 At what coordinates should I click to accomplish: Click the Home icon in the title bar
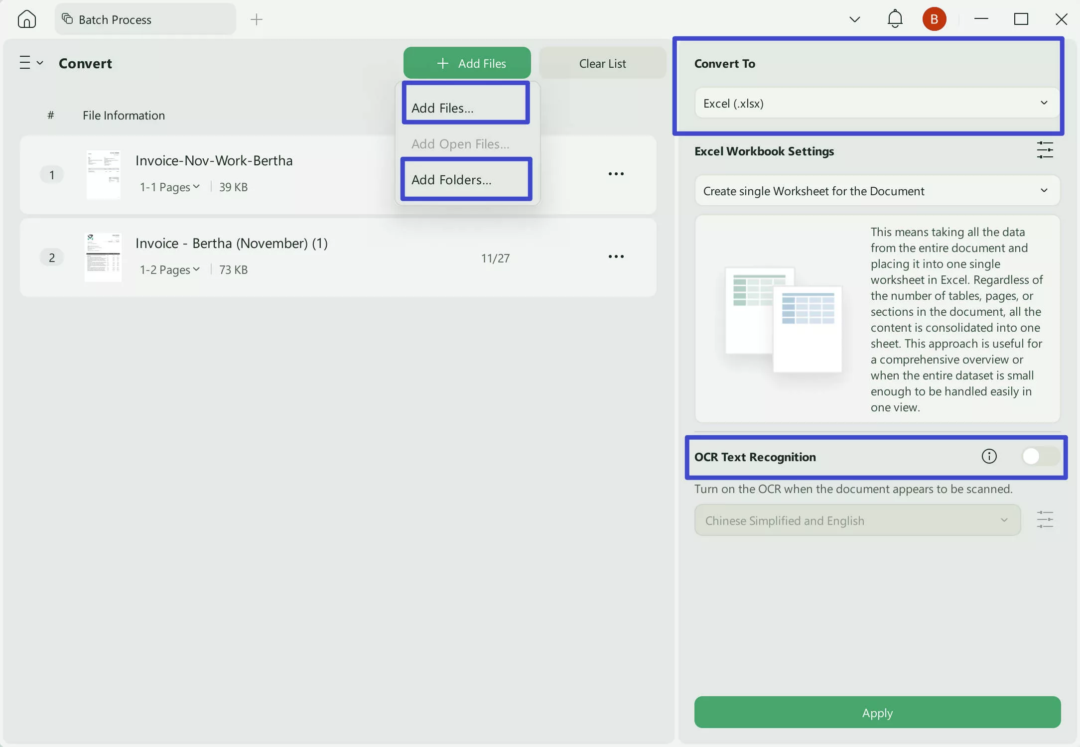pos(26,19)
